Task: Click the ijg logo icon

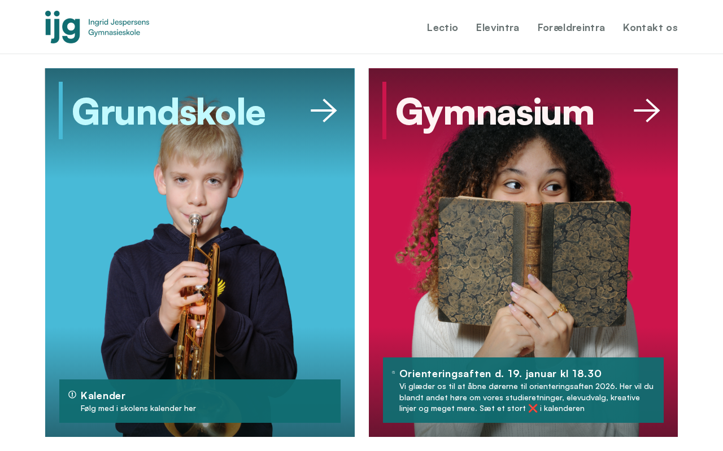Action: point(63,27)
